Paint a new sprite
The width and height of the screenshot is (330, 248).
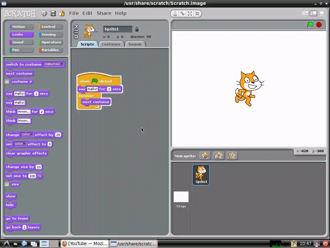click(x=205, y=156)
